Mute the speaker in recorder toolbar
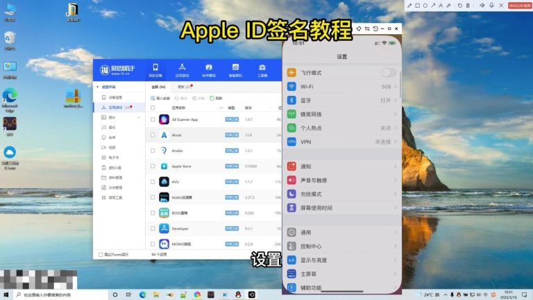Image resolution: width=533 pixels, height=300 pixels. [482, 6]
